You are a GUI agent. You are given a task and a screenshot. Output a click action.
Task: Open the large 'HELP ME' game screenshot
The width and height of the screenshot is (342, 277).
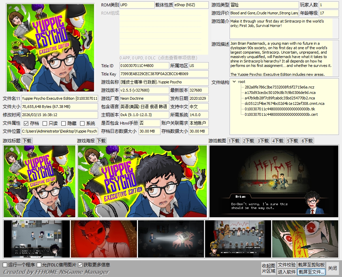pyautogui.click(x=274, y=181)
